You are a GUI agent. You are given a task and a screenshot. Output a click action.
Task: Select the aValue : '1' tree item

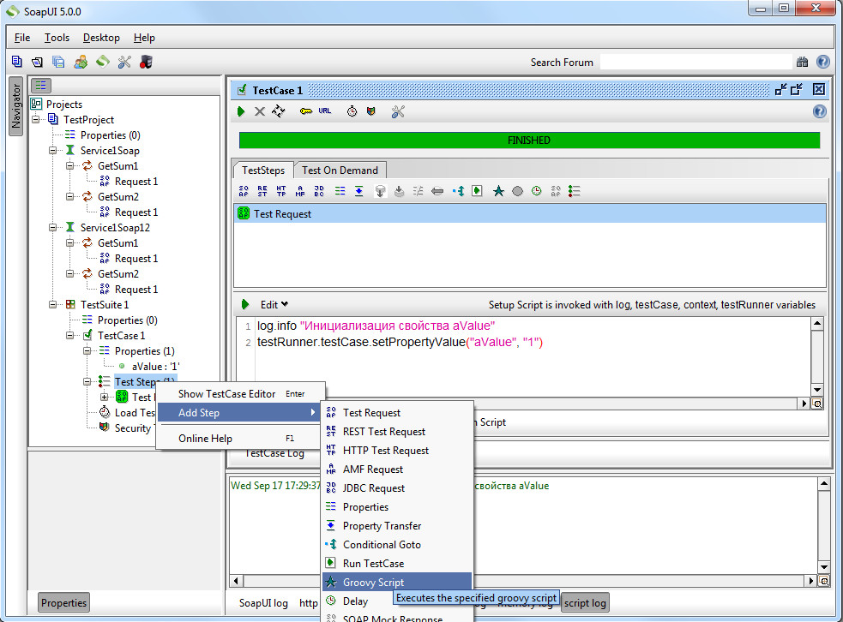(x=155, y=367)
